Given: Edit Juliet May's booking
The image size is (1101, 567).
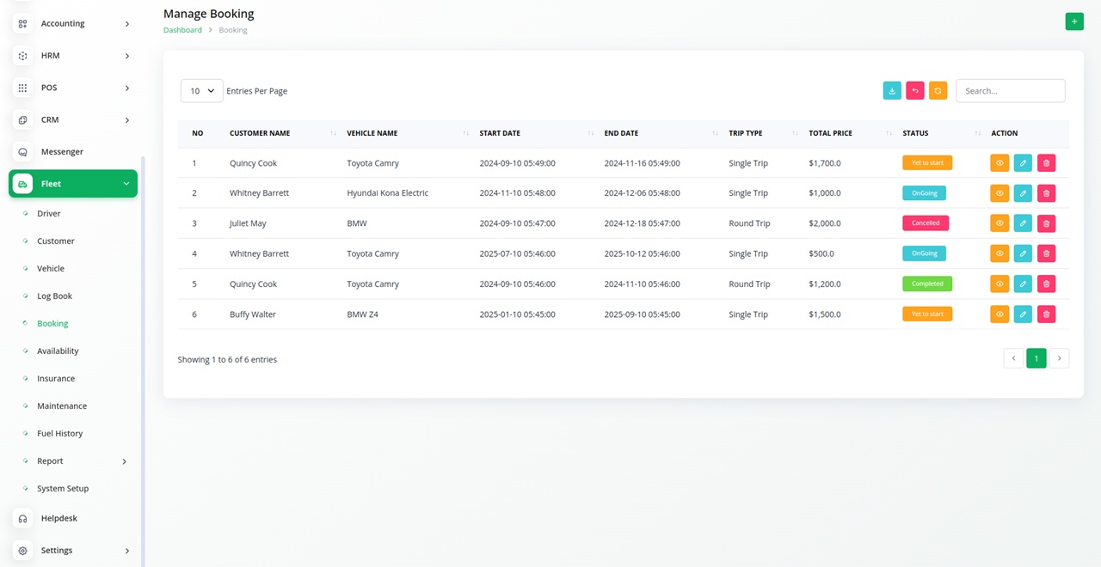Looking at the screenshot, I should pos(1023,223).
